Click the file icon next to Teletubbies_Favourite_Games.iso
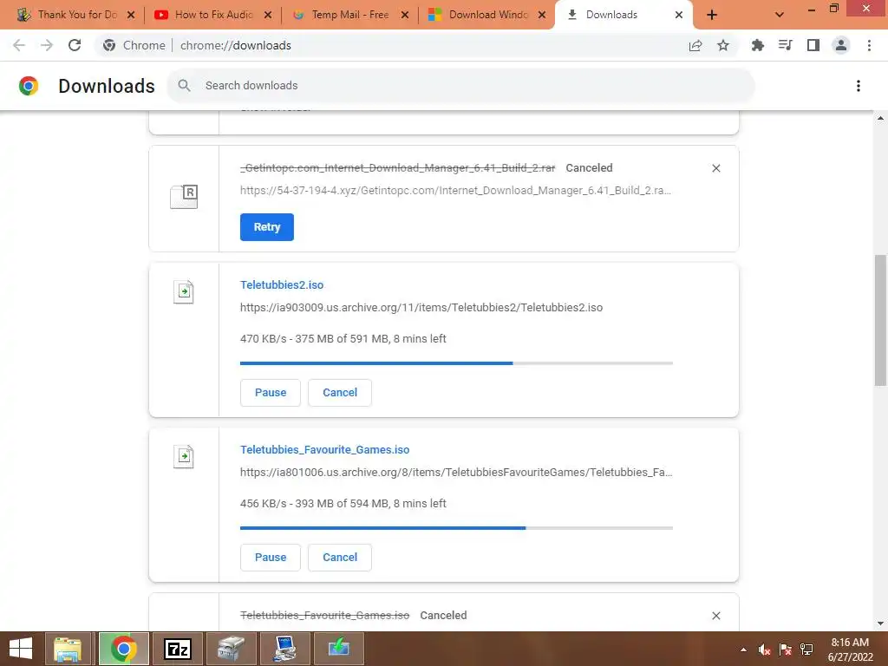 point(184,456)
